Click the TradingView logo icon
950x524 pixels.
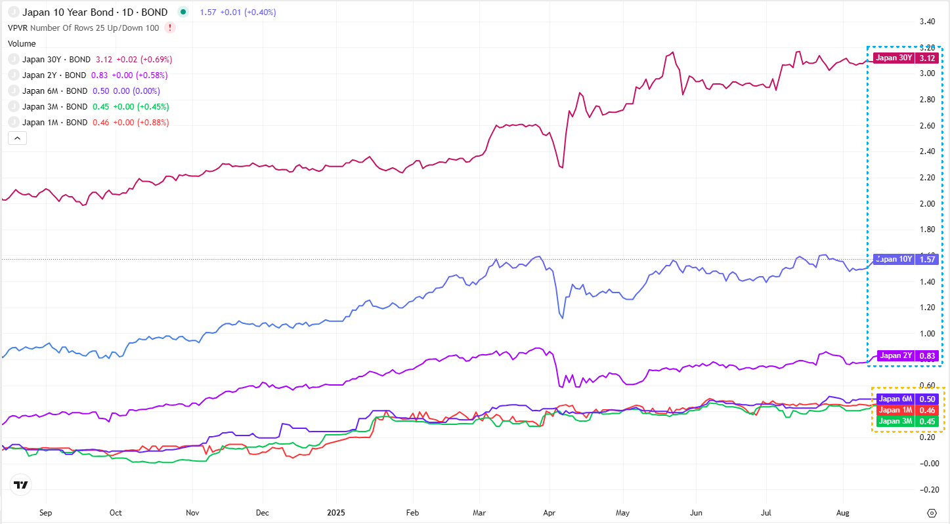click(20, 485)
